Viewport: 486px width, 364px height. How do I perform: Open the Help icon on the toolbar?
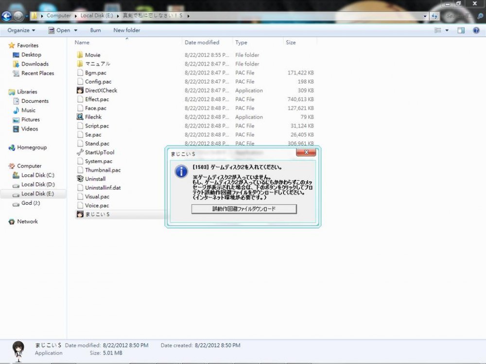pyautogui.click(x=475, y=30)
